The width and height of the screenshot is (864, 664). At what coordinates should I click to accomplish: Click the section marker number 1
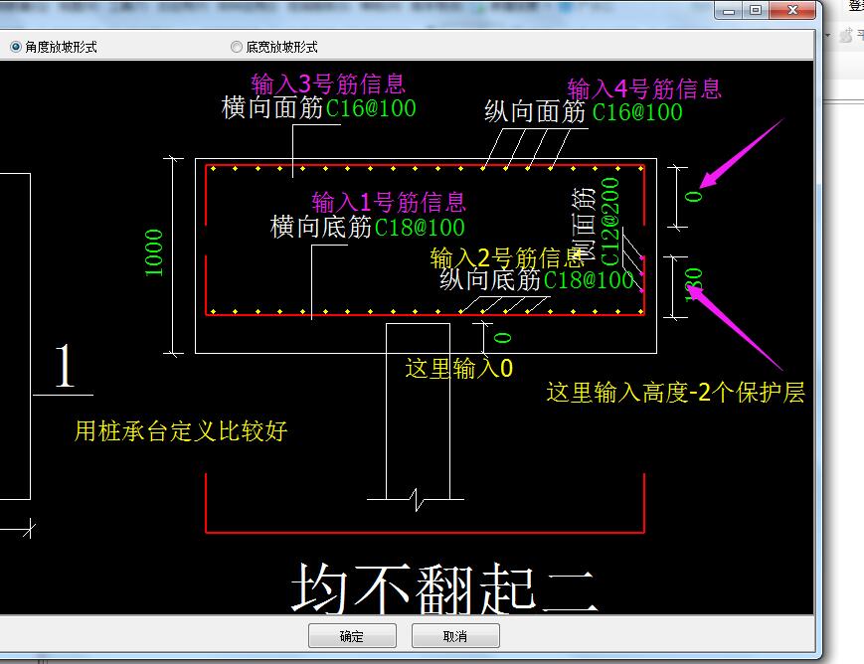(65, 365)
